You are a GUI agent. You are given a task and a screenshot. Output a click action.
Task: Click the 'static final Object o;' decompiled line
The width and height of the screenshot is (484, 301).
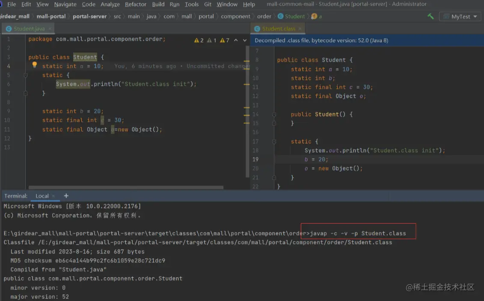click(x=328, y=96)
